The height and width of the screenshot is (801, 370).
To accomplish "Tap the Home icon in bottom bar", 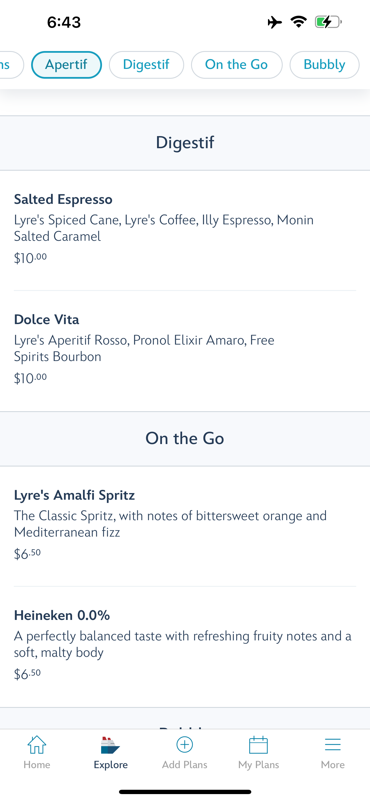I will click(37, 745).
